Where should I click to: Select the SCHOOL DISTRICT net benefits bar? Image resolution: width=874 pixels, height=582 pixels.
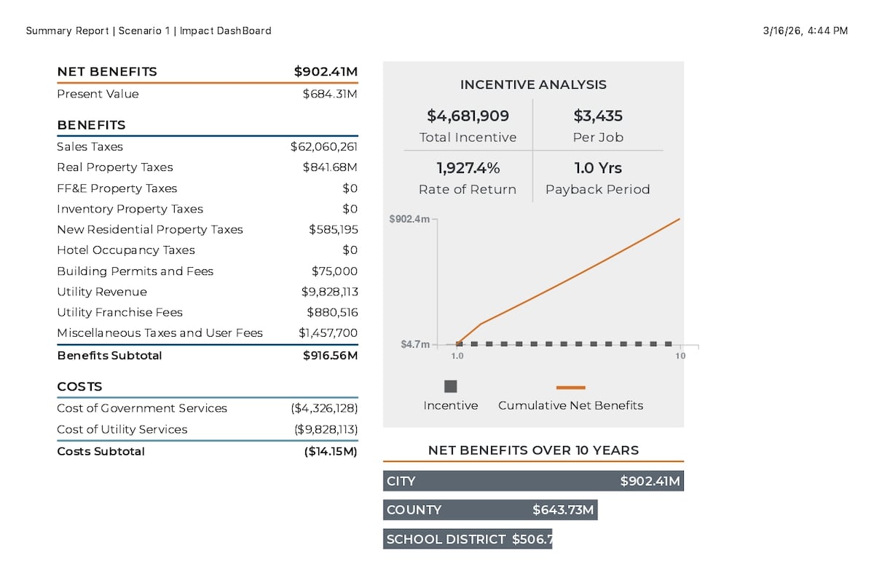click(x=468, y=539)
